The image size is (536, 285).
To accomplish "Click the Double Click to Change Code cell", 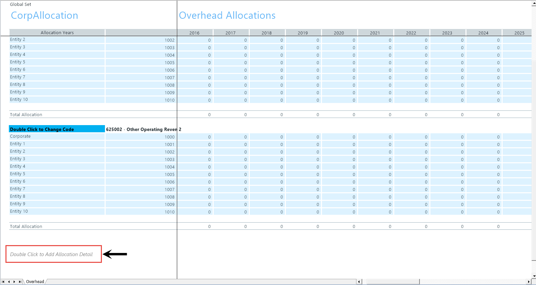I will coord(57,129).
